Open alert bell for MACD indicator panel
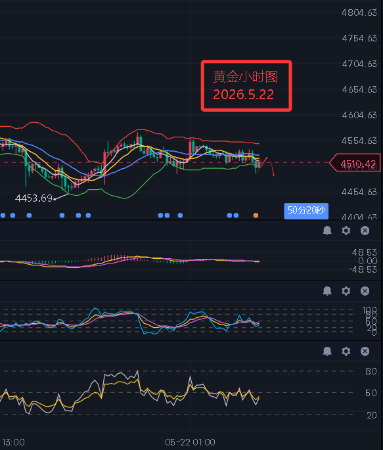This screenshot has width=383, height=450. pos(327,231)
